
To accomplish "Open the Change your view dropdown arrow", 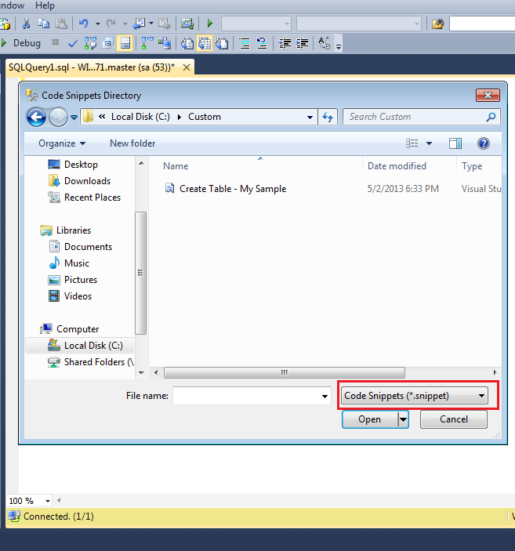I will click(429, 143).
